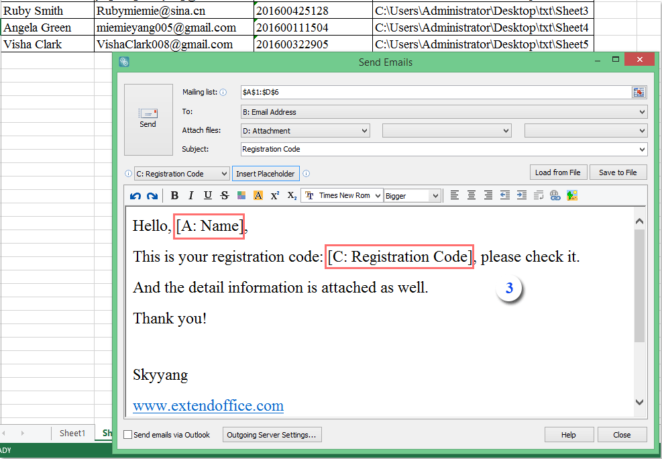Click the Undo arrow in the editor
The image size is (662, 459).
[x=134, y=195]
